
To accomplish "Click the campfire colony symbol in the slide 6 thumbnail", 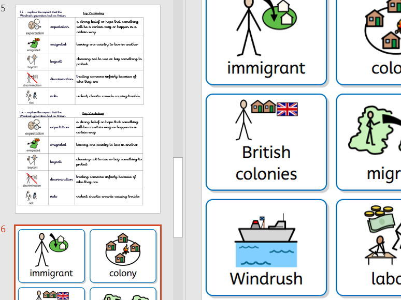I will point(123,249).
